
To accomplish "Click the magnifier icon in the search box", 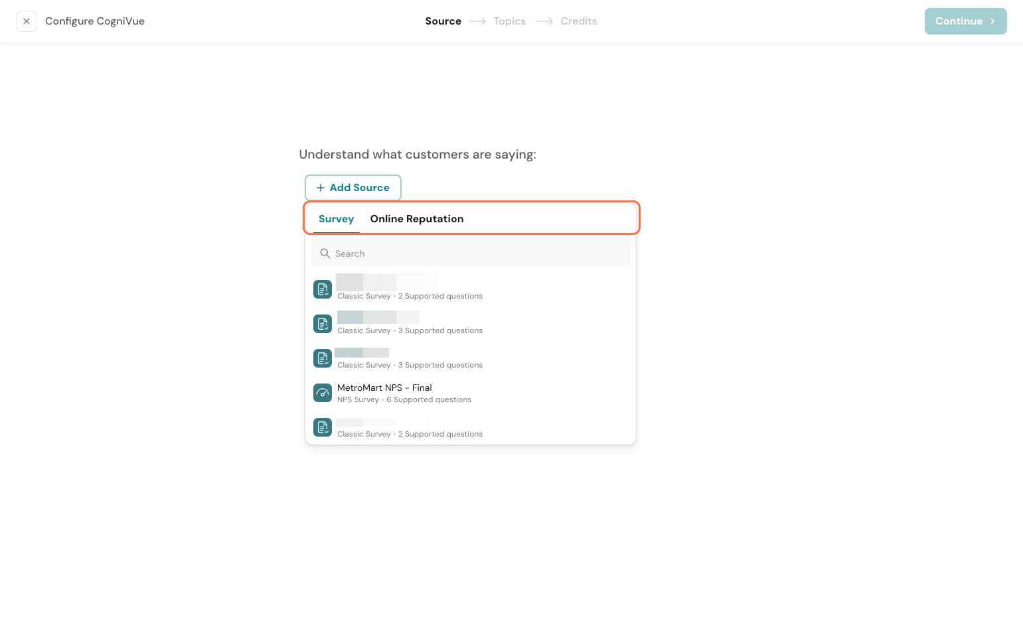I will (325, 253).
